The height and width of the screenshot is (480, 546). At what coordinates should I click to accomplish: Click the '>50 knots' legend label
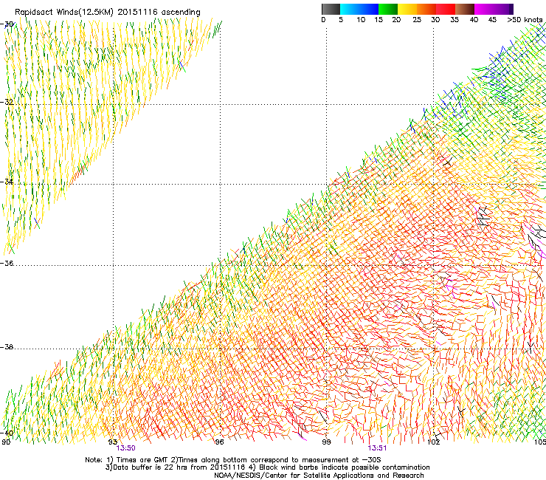525,20
